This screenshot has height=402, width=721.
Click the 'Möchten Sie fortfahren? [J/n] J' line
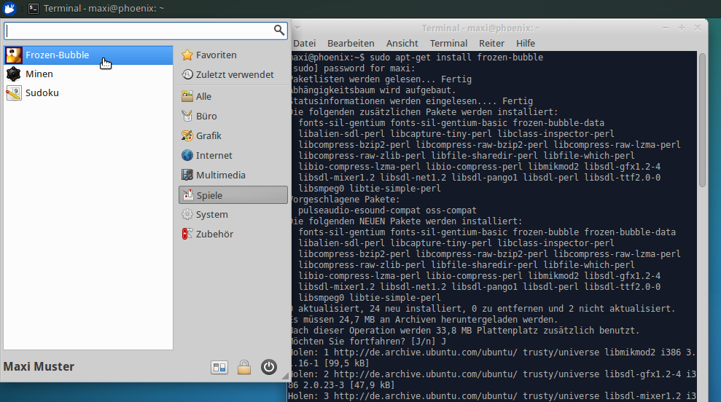pyautogui.click(x=368, y=342)
